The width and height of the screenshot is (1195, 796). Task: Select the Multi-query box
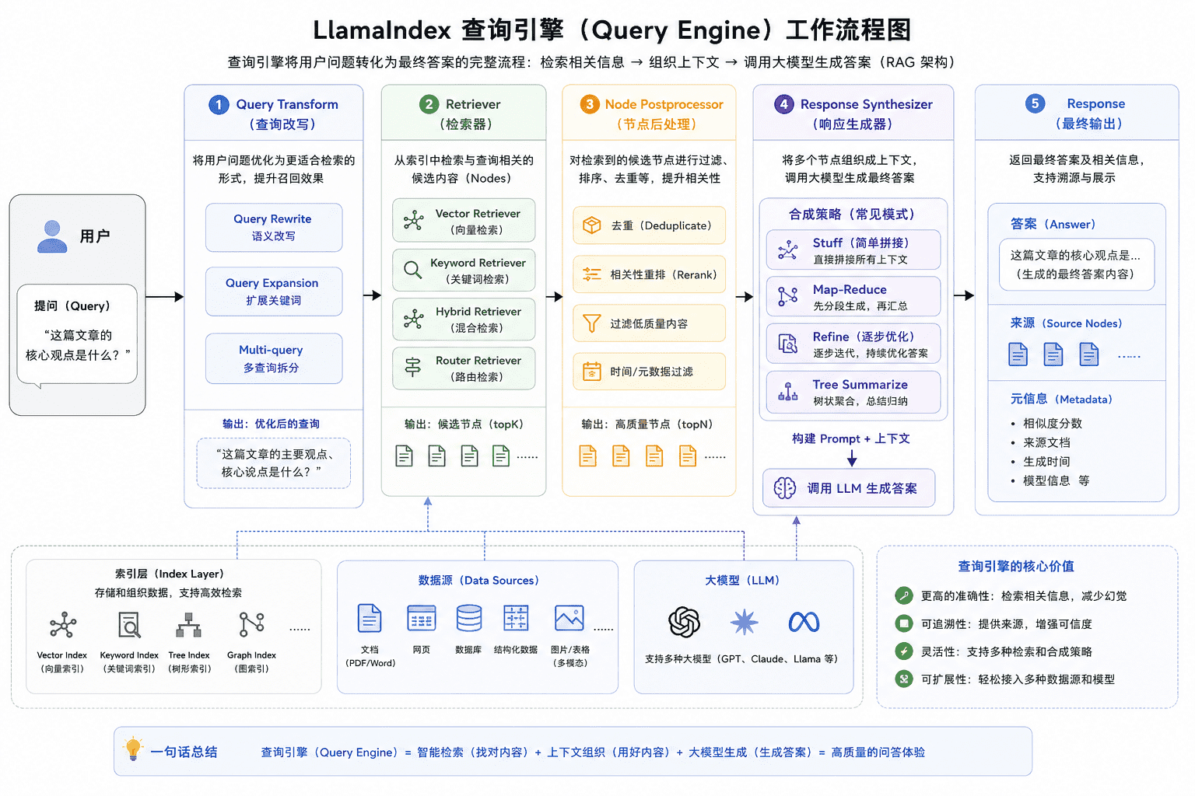pos(274,358)
